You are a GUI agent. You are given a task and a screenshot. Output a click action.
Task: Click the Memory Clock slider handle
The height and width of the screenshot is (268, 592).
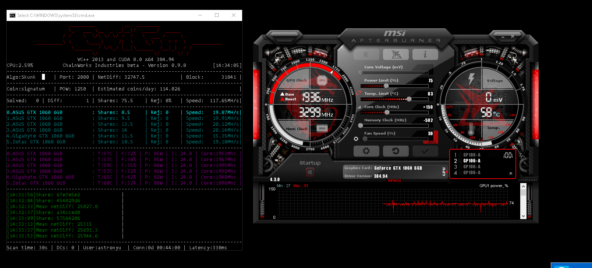(361, 126)
